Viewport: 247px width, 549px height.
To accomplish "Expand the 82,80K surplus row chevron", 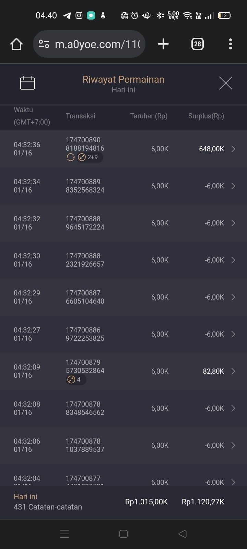I will point(233,371).
